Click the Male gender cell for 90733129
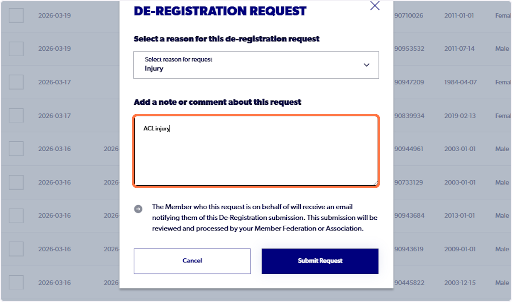The width and height of the screenshot is (512, 302). click(502, 182)
